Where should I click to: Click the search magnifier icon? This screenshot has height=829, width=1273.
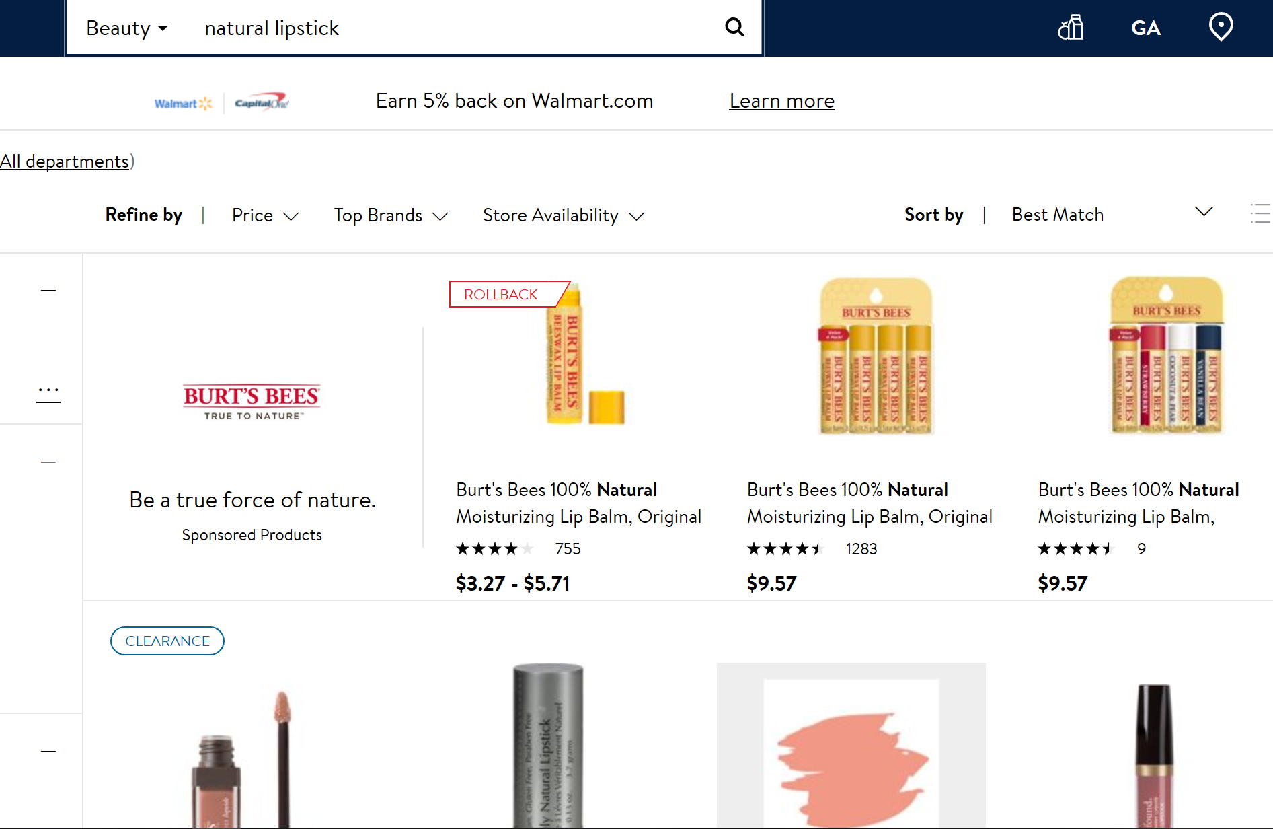(734, 28)
